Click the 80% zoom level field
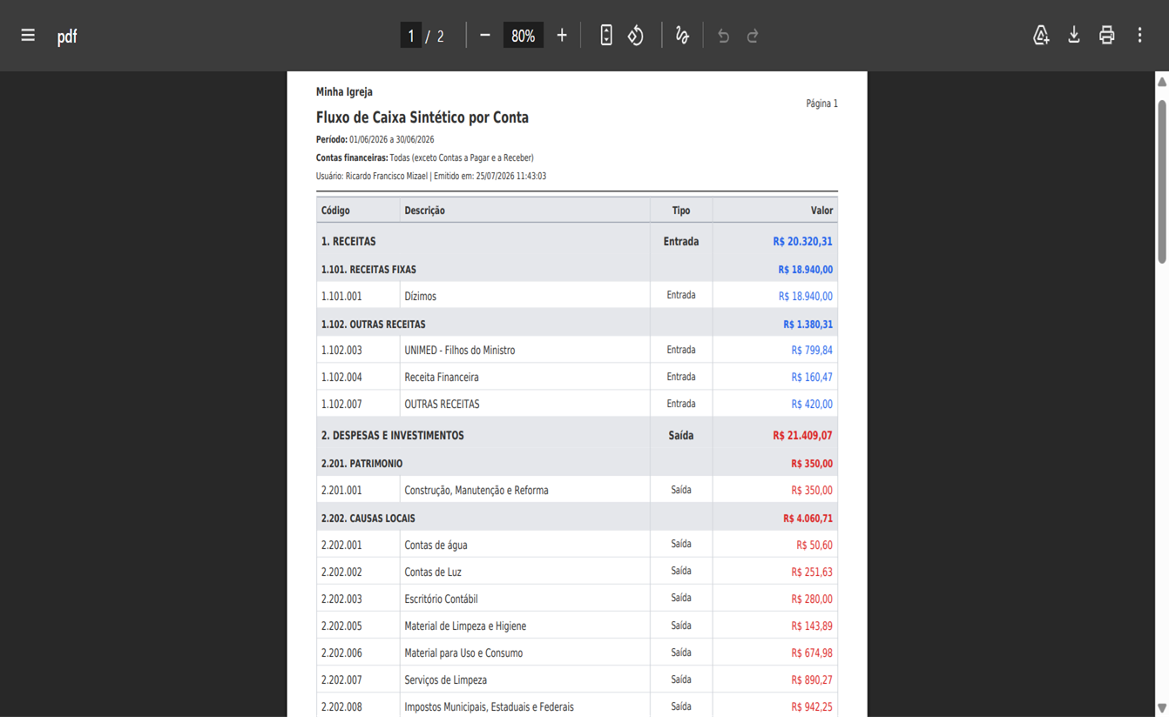 pyautogui.click(x=524, y=36)
